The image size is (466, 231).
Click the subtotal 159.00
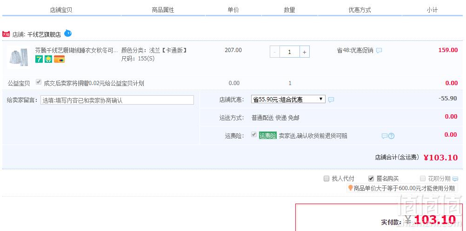pos(448,50)
